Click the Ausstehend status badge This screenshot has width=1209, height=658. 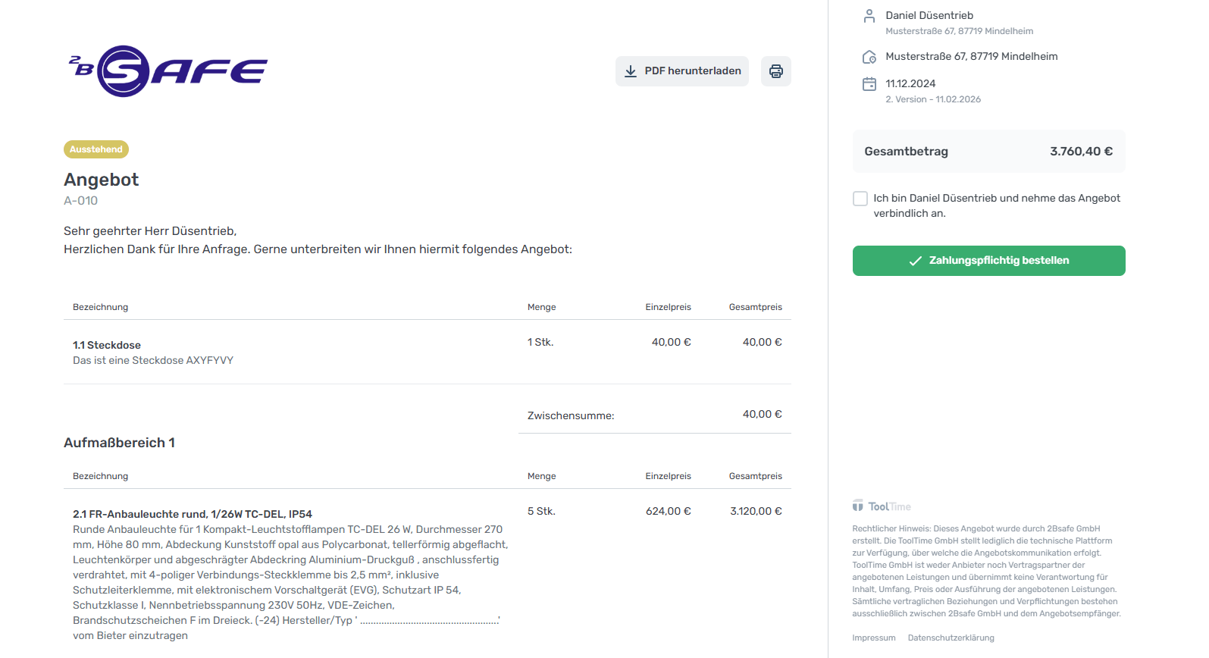coord(96,149)
